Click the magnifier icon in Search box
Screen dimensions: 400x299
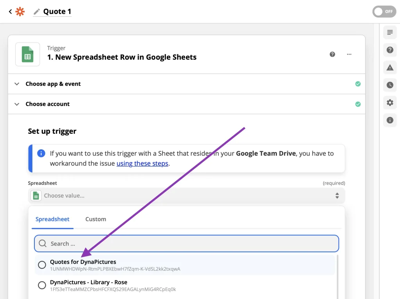(43, 244)
